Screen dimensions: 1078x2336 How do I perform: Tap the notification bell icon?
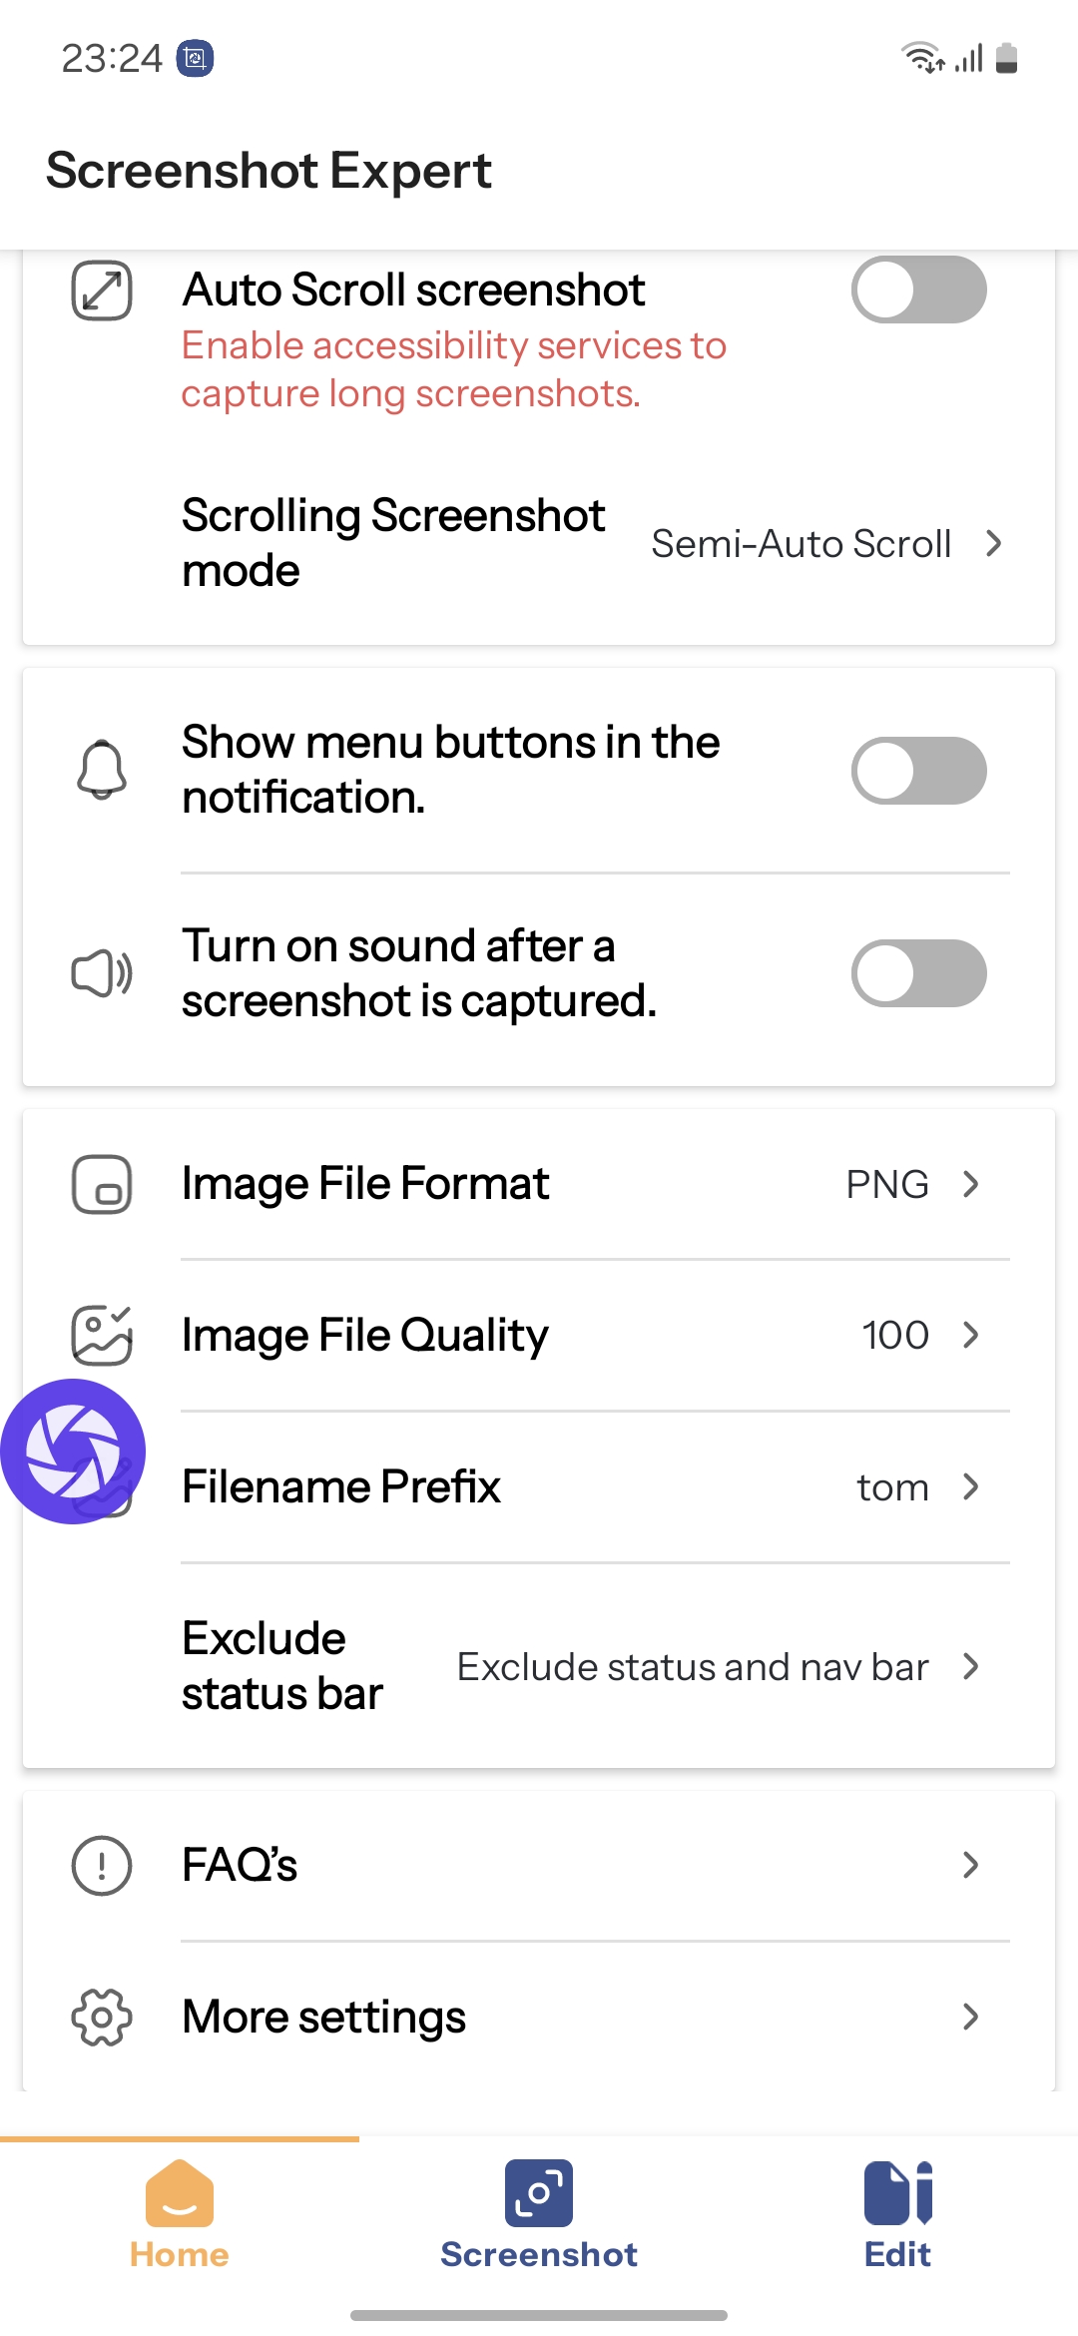[x=102, y=770]
